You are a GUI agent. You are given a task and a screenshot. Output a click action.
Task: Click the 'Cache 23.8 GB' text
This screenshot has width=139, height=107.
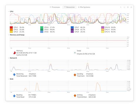pos(22,55)
